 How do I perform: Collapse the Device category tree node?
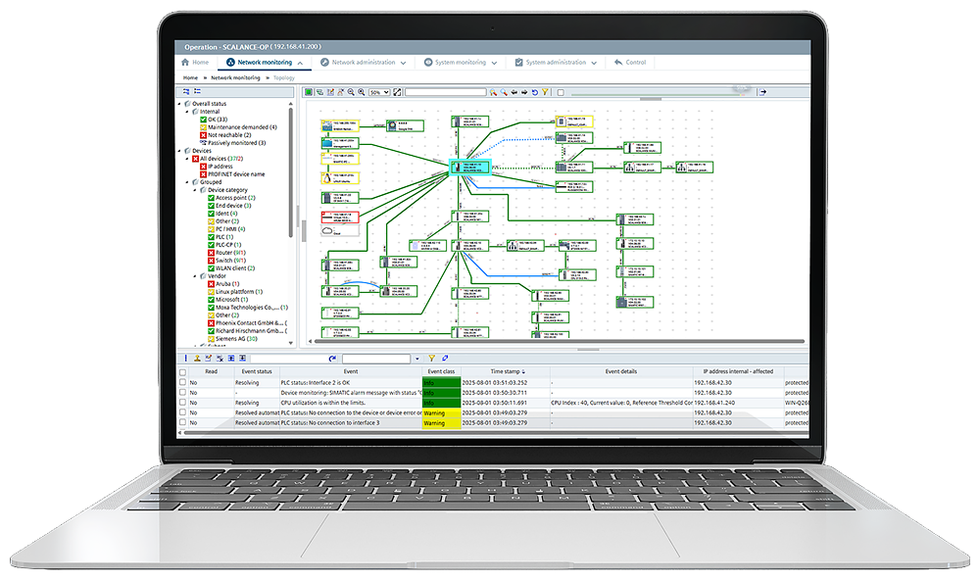click(196, 190)
